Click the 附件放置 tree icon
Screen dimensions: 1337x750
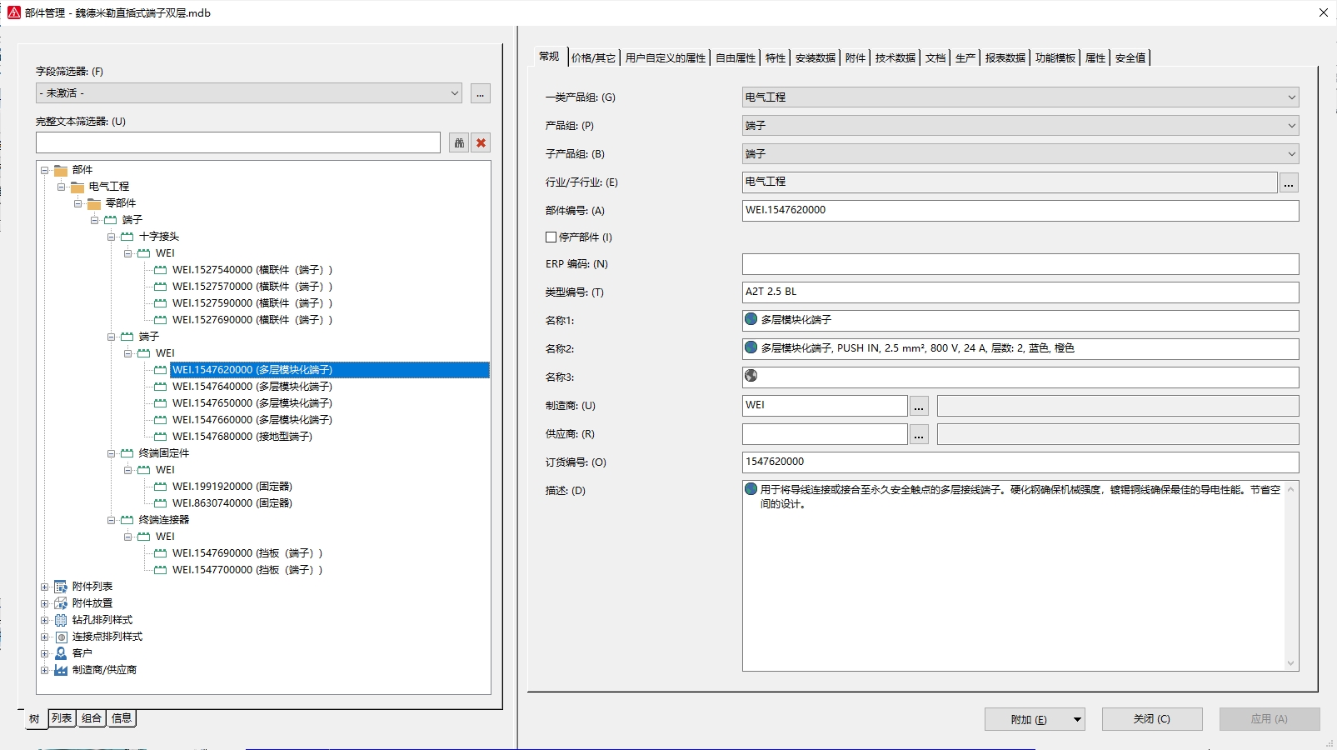(x=61, y=603)
